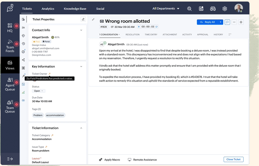This screenshot has height=166, width=259.
Task: Click Remote Assistance
Action: pos(142,160)
